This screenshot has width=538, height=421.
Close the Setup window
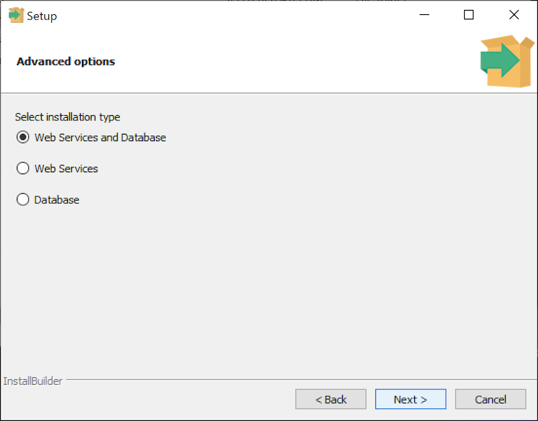coord(514,15)
